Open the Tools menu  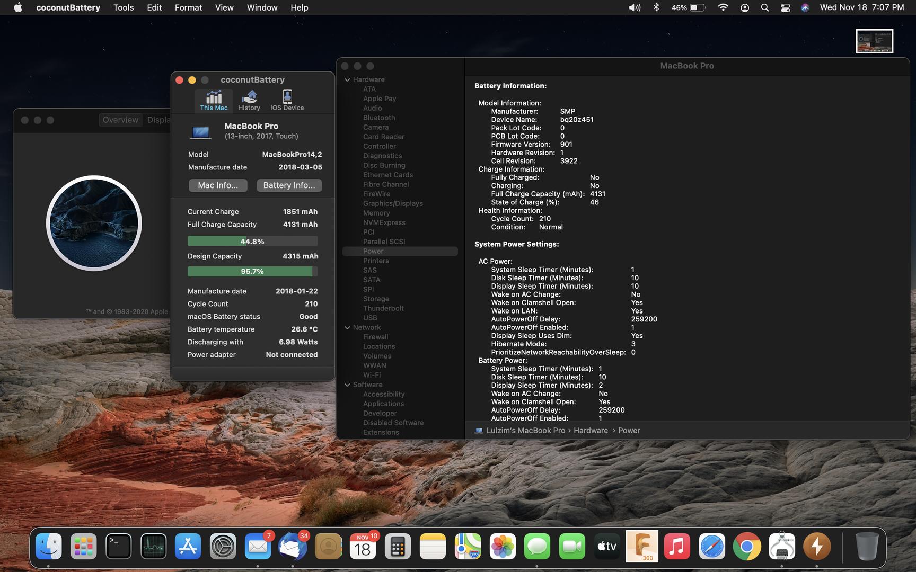click(x=124, y=7)
